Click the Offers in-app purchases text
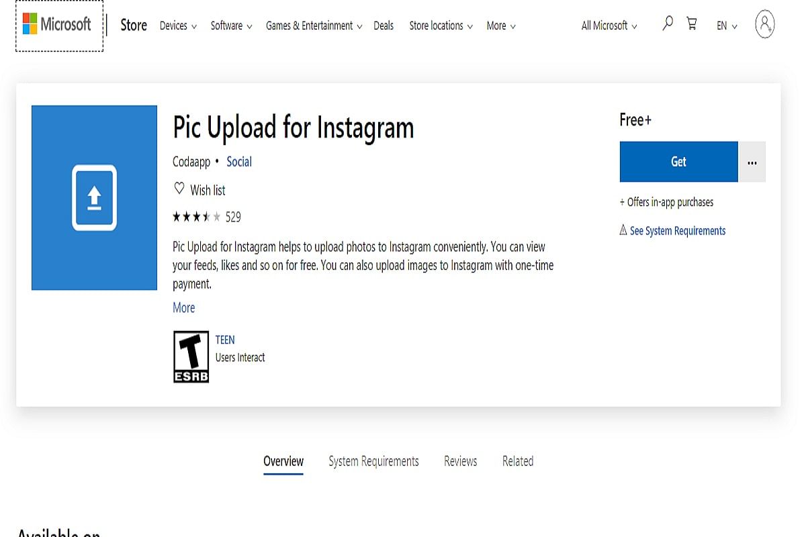Screen dimensions: 806x537 [666, 202]
